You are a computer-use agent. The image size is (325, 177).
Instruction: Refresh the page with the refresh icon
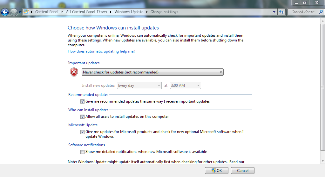coord(281,12)
